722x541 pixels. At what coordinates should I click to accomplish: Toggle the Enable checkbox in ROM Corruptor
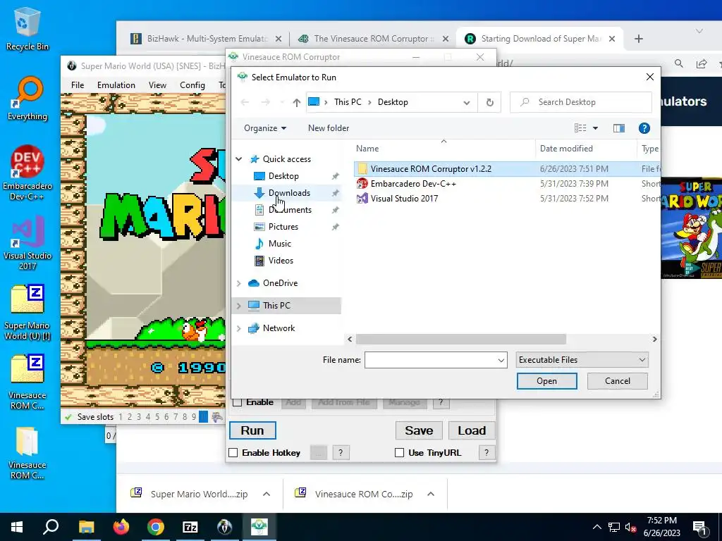[x=238, y=402]
